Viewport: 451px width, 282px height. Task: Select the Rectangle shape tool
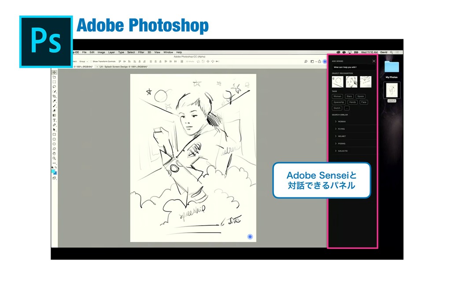[54, 134]
